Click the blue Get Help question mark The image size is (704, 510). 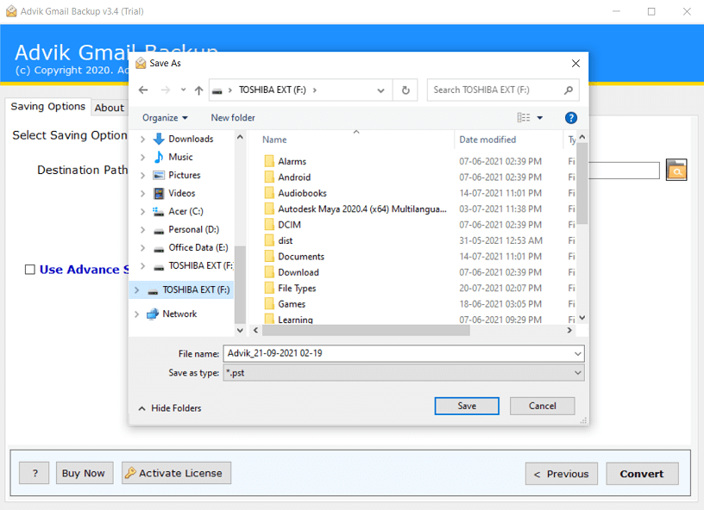[x=571, y=118]
